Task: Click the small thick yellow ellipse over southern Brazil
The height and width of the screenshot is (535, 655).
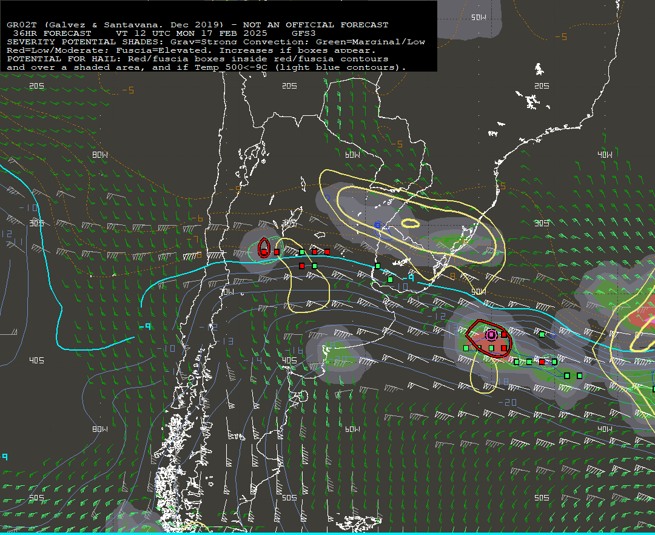Action: (x=410, y=223)
